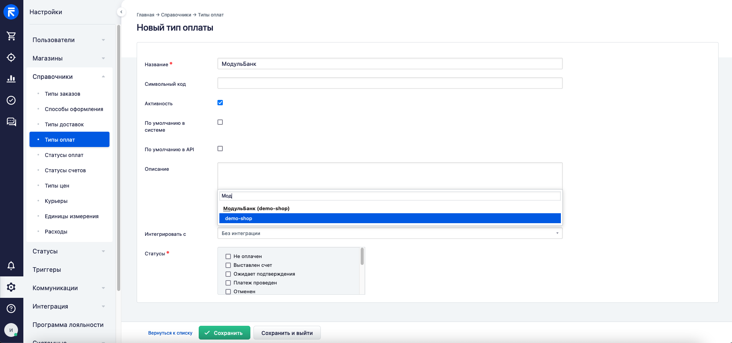Click the Символьный код input field
The image size is (732, 343).
point(390,83)
